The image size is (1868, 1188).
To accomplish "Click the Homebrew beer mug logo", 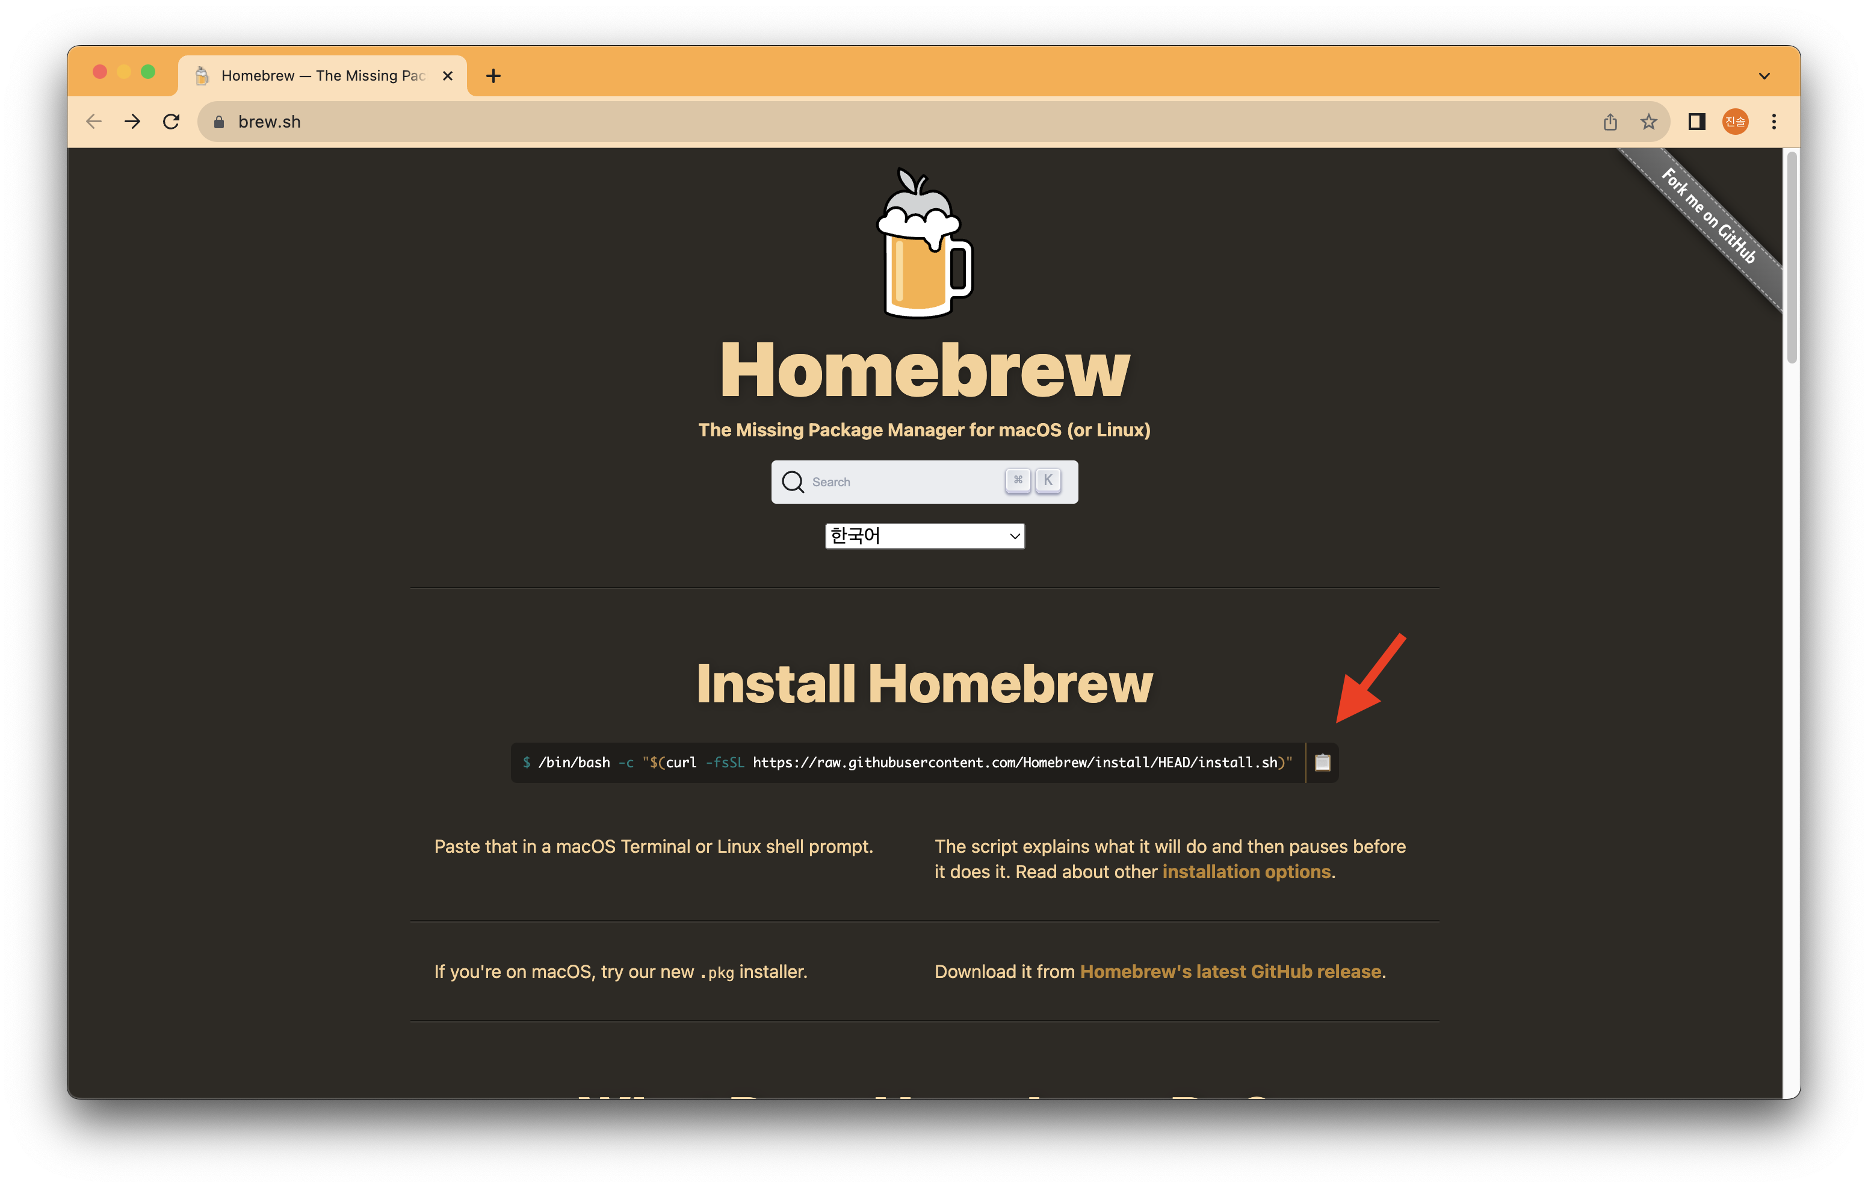I will coord(925,242).
